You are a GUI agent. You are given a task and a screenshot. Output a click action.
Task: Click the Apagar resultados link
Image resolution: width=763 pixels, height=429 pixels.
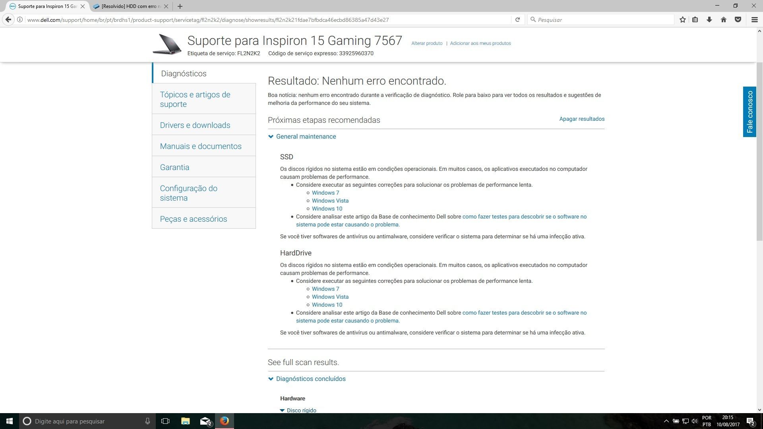click(582, 119)
